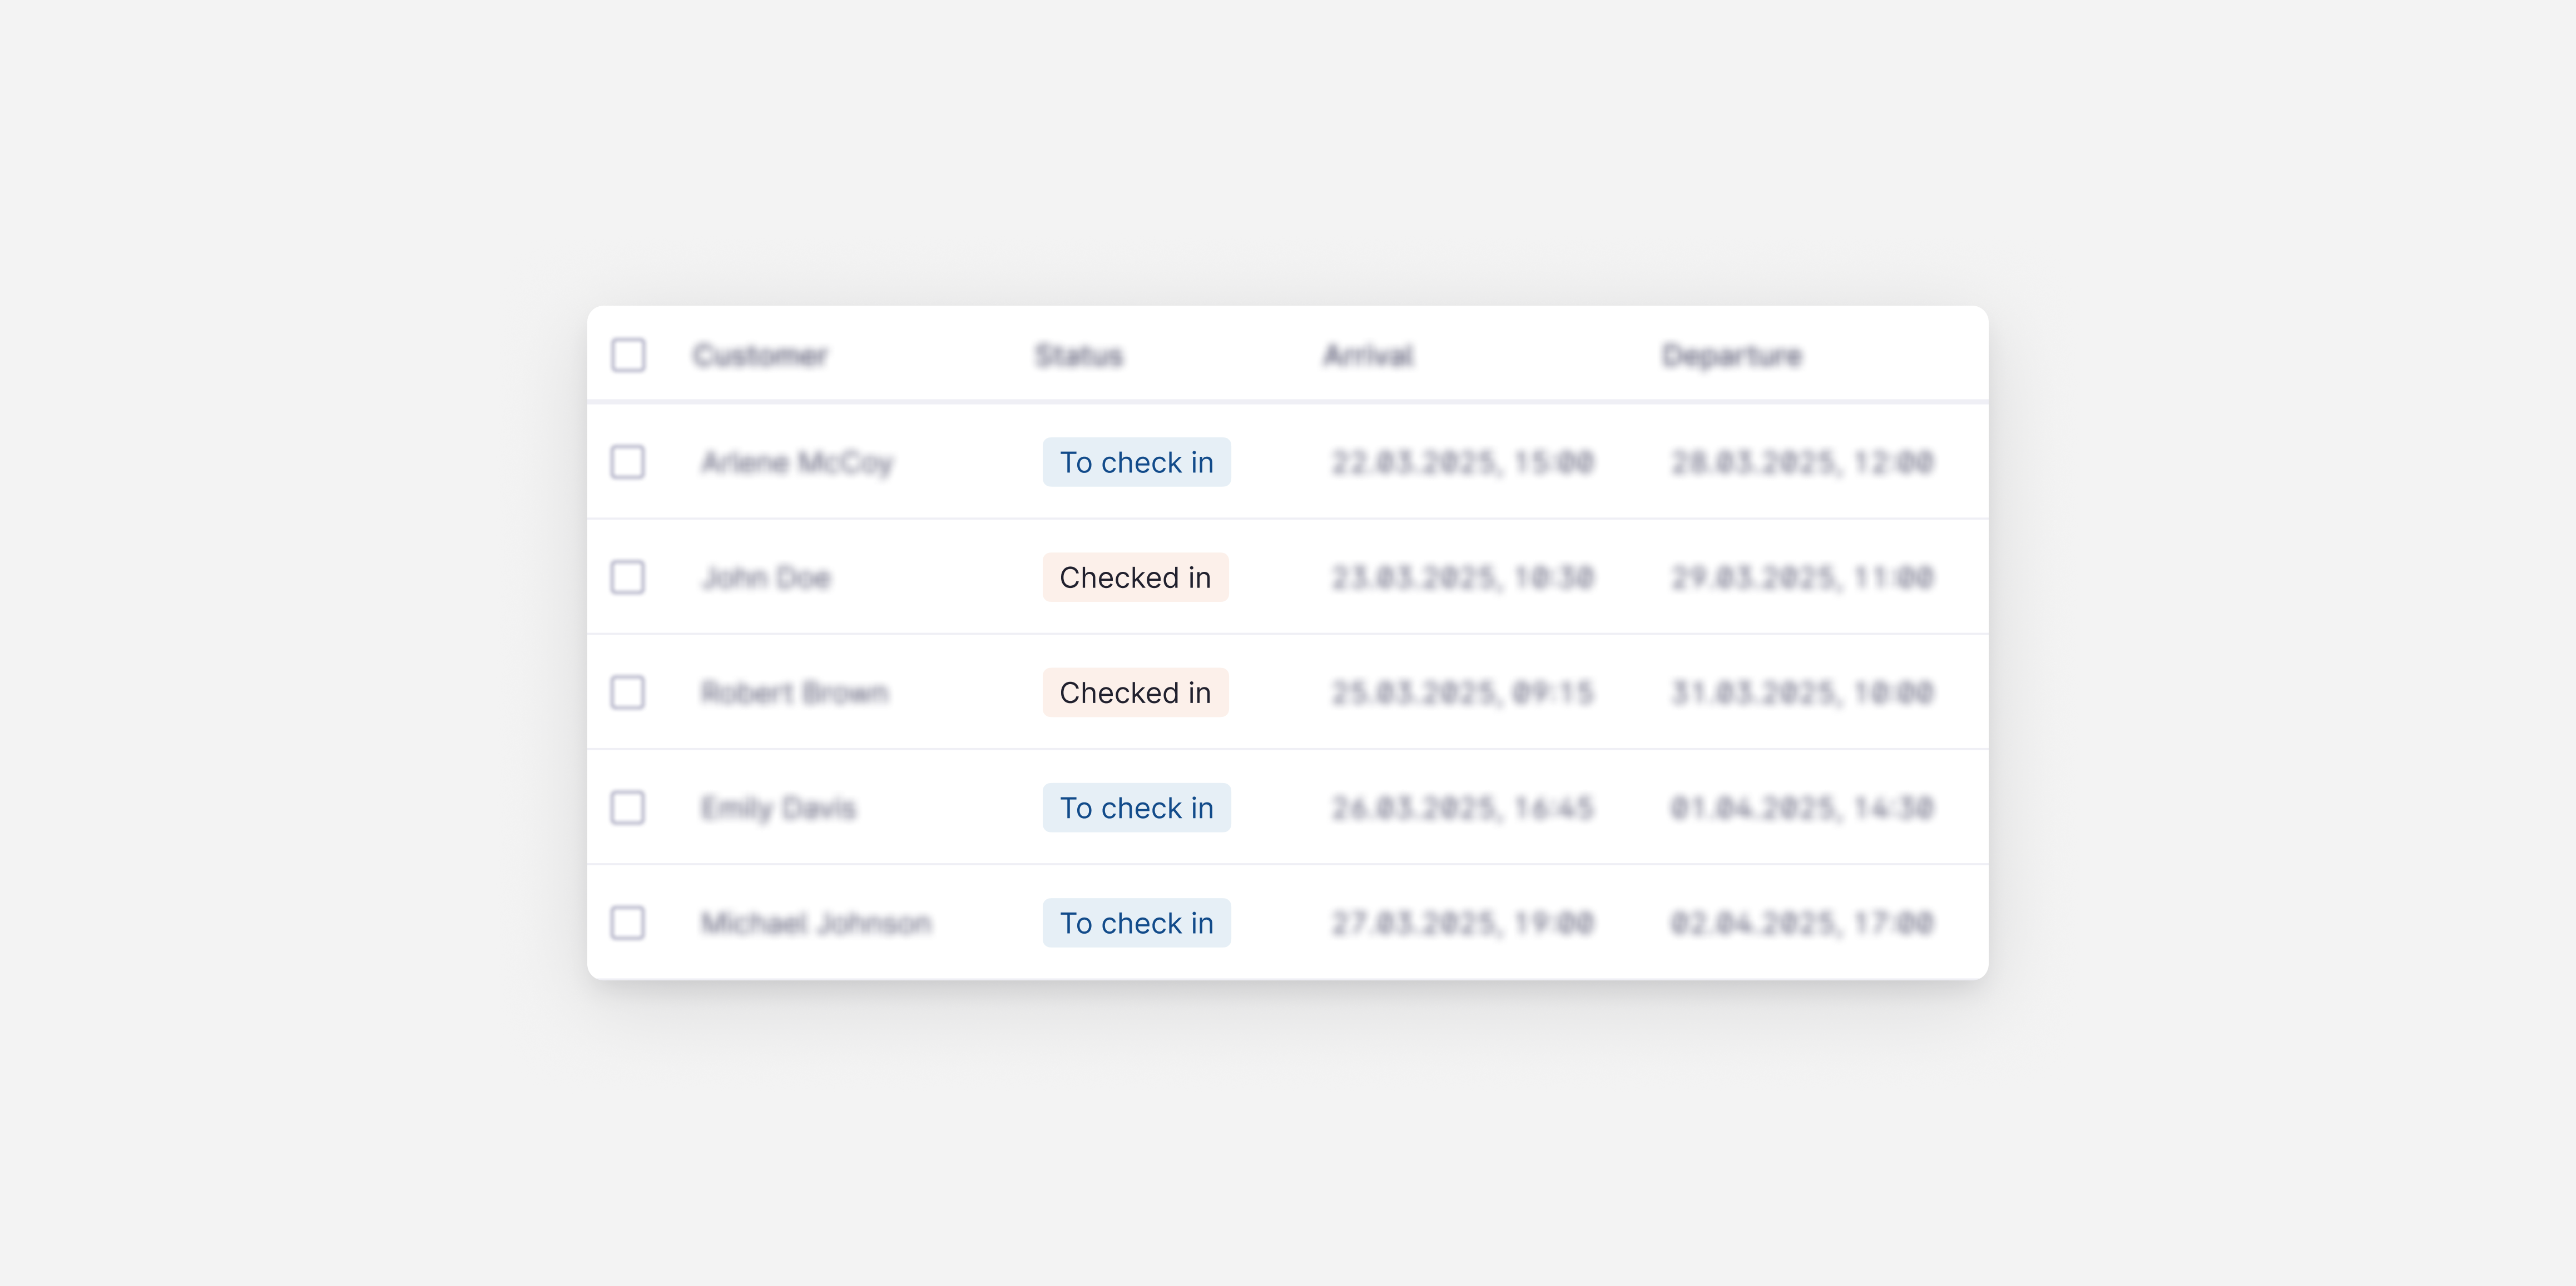
Task: Click the Arrival column header
Action: pyautogui.click(x=1368, y=355)
